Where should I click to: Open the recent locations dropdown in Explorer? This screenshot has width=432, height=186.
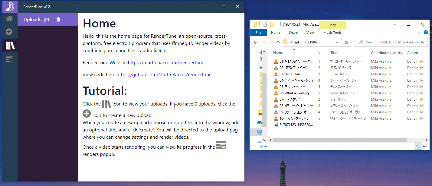tap(272, 42)
